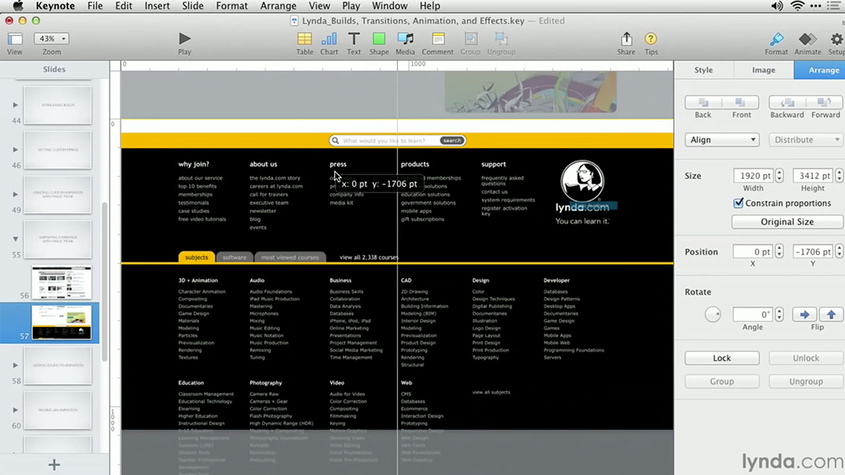
Task: Flip the object horizontally
Action: coord(804,315)
